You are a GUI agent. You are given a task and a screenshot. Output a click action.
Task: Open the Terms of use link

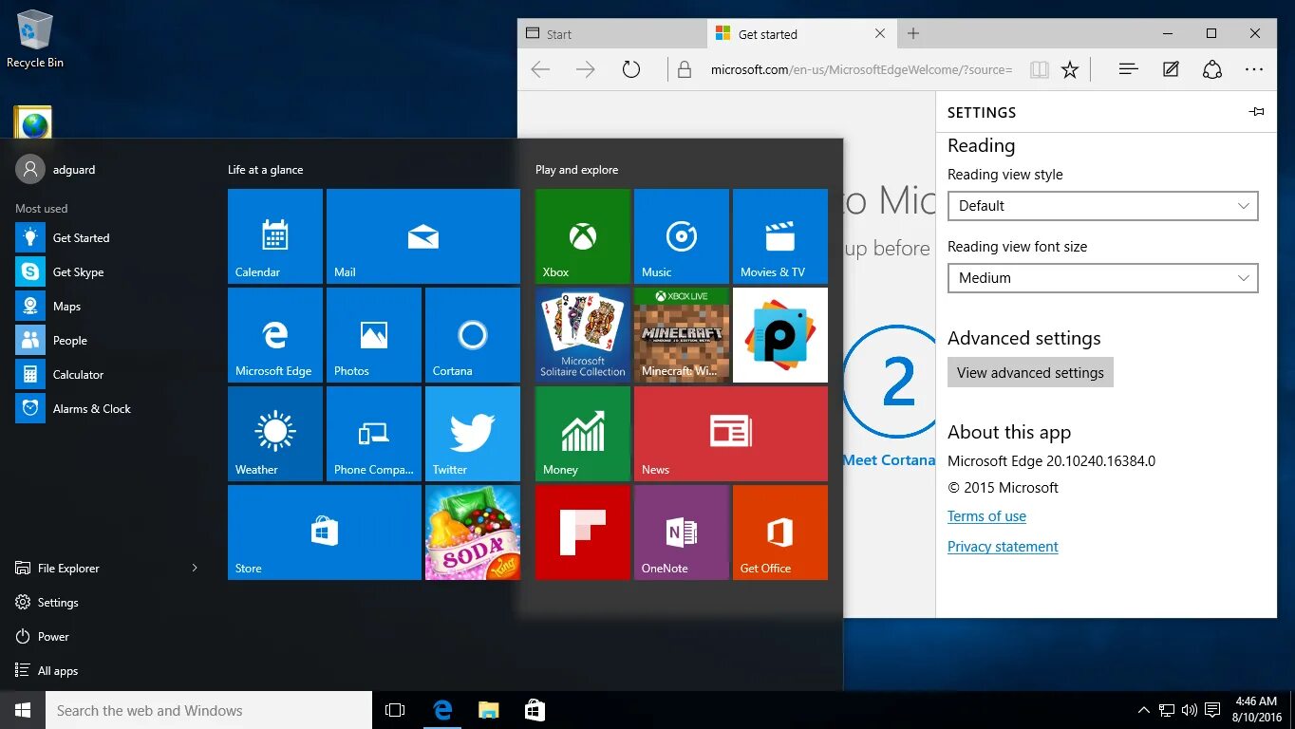[986, 516]
